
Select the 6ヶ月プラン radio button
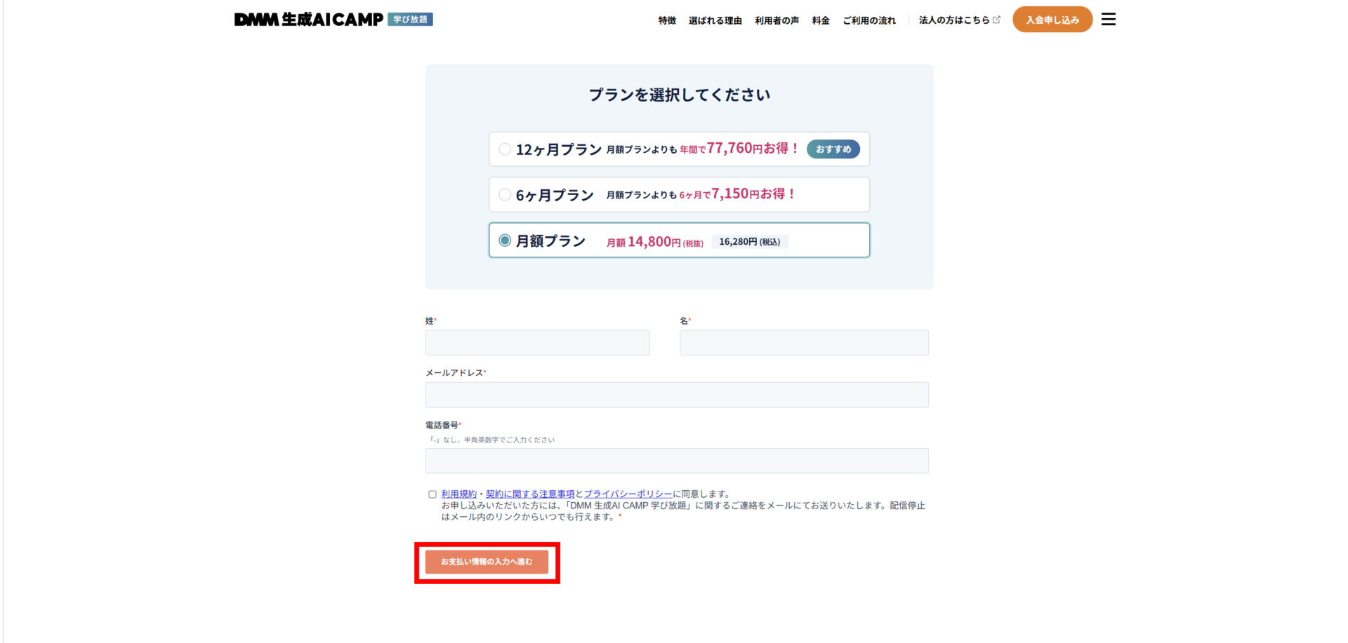[x=505, y=195]
